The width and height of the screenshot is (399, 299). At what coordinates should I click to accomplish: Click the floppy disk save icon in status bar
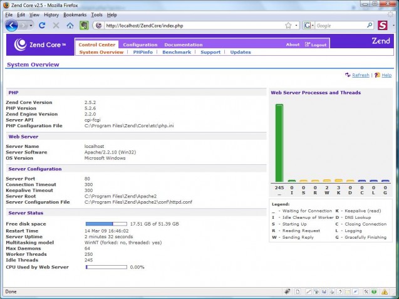pos(324,291)
